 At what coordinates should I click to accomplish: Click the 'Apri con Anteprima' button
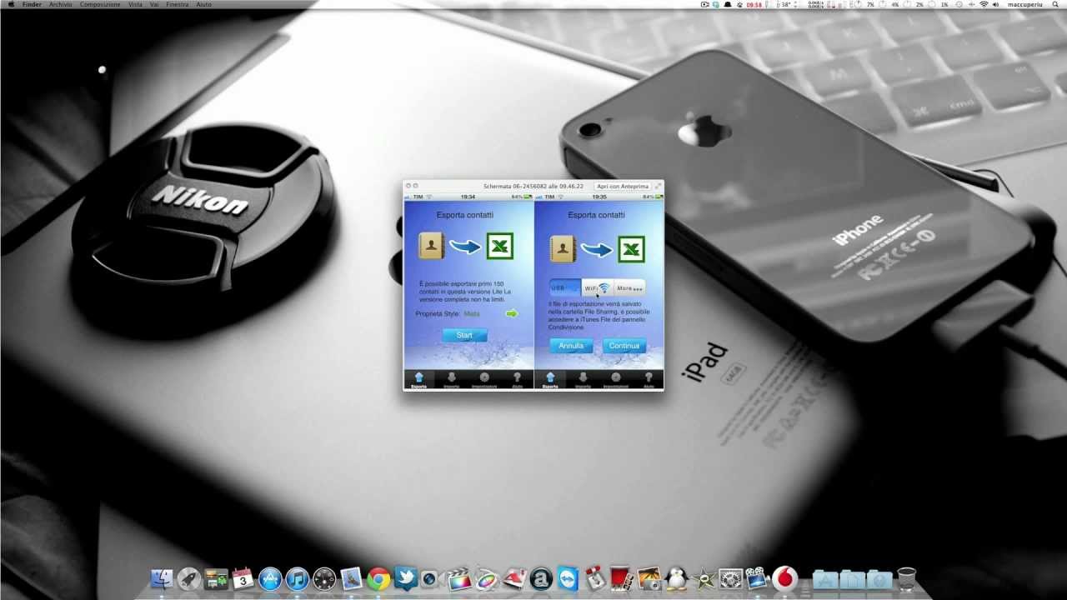623,187
